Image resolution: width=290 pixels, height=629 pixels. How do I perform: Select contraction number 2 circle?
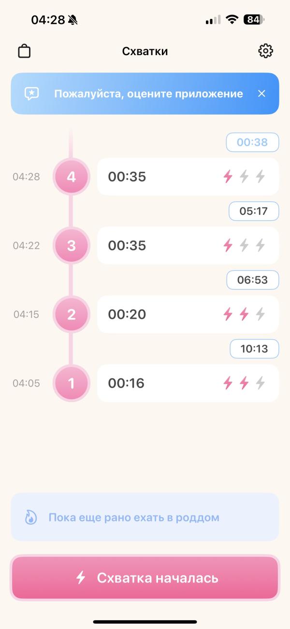[71, 314]
